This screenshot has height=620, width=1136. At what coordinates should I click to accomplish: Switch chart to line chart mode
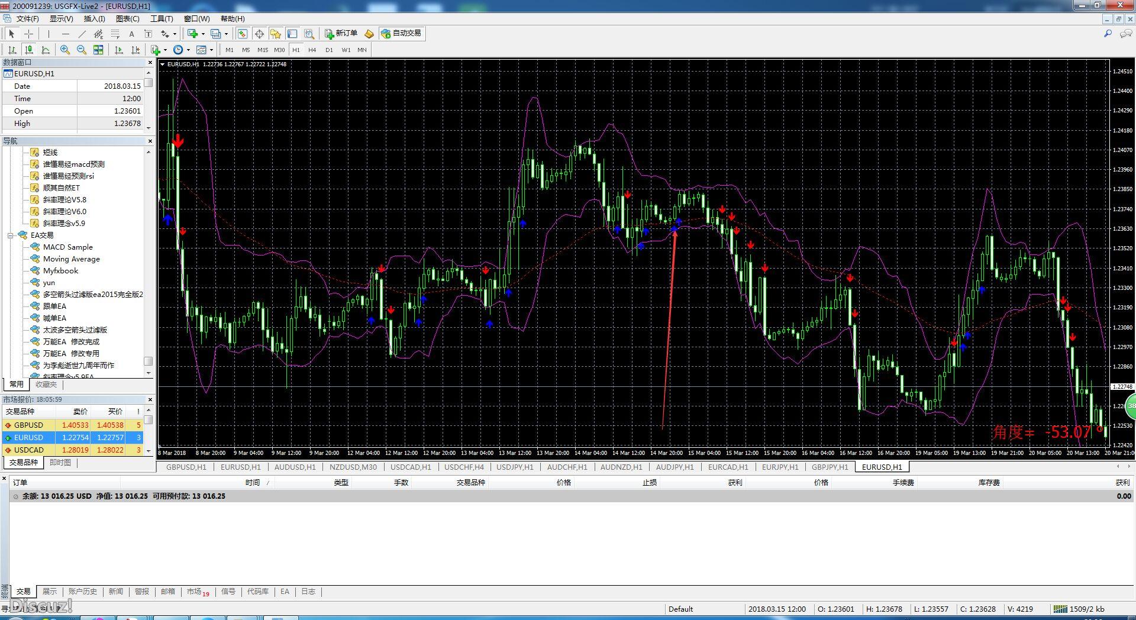tap(45, 50)
